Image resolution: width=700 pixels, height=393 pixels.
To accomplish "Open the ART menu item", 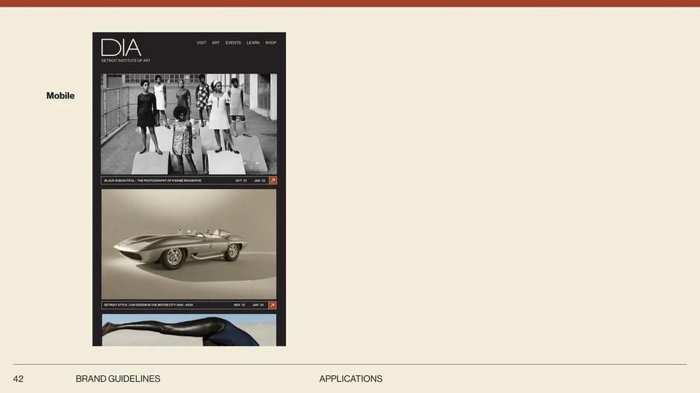I will pyautogui.click(x=216, y=43).
